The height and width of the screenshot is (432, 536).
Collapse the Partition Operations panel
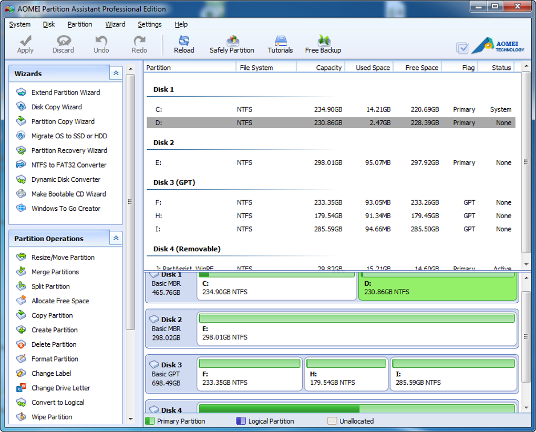116,239
